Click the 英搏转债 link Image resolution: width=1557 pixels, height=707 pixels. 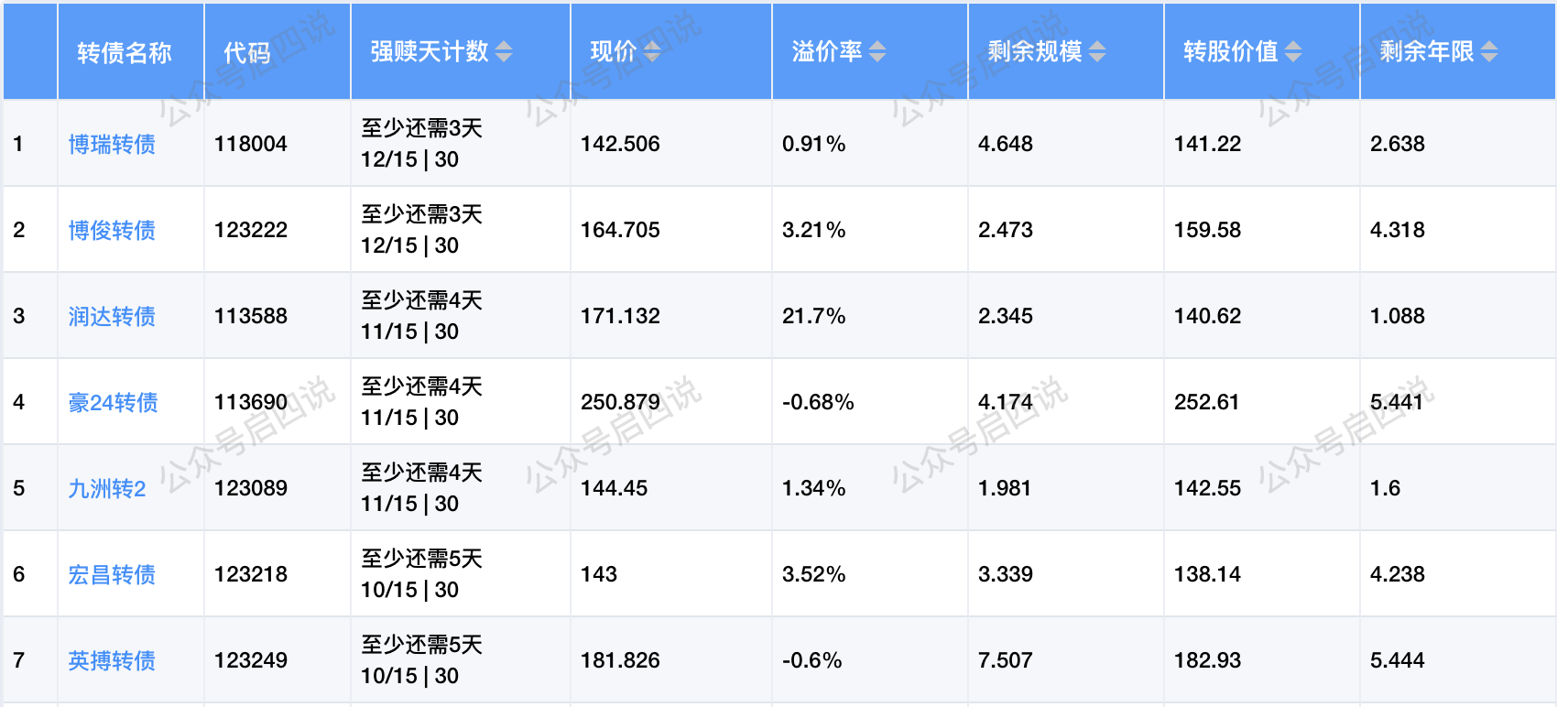pyautogui.click(x=112, y=660)
